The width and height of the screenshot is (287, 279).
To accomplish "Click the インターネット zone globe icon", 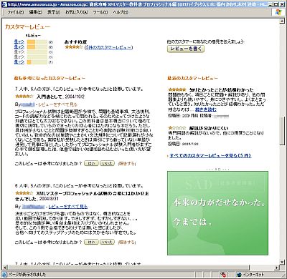I will (x=239, y=275).
